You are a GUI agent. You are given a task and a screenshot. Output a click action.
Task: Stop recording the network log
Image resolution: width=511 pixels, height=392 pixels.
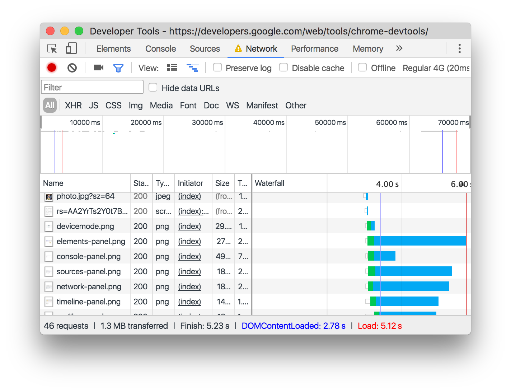pos(52,67)
